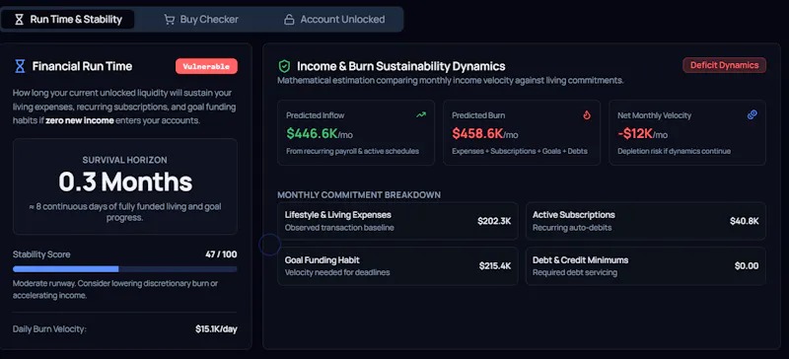Click the shopping cart icon in Buy Checker tab
This screenshot has height=359, width=789.
[x=169, y=20]
